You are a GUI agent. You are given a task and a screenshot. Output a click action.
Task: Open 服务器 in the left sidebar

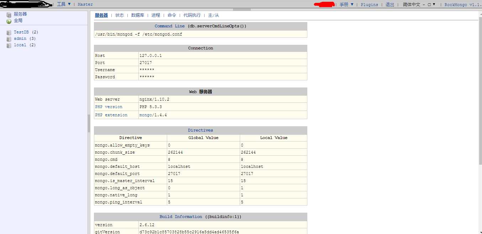(x=20, y=14)
